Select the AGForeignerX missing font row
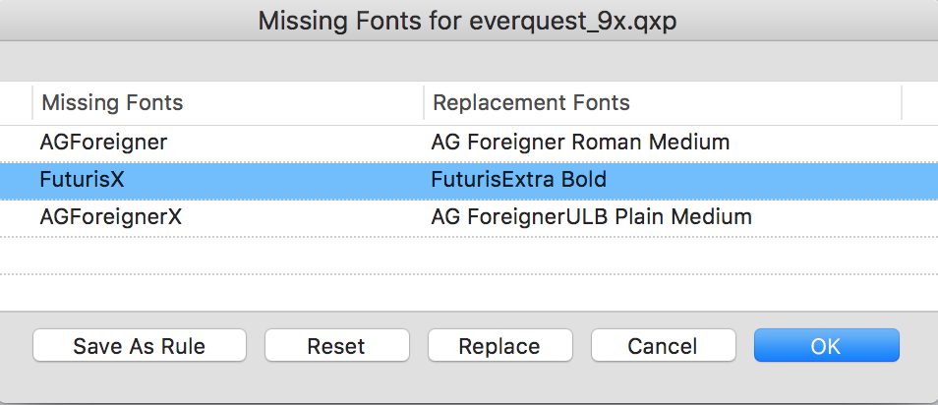Image resolution: width=938 pixels, height=405 pixels. 110,217
